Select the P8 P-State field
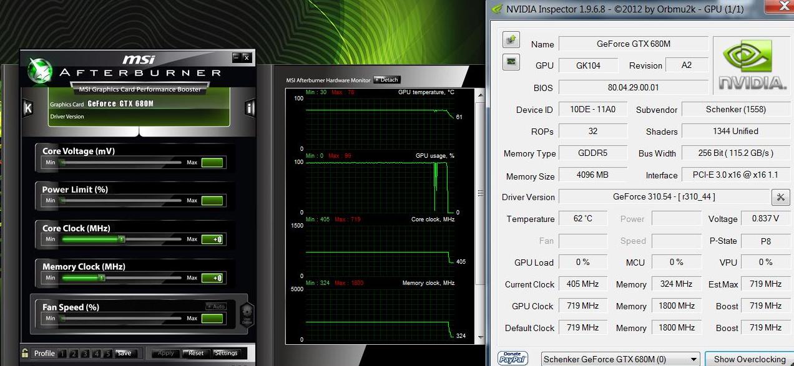794x366 pixels. pyautogui.click(x=765, y=241)
